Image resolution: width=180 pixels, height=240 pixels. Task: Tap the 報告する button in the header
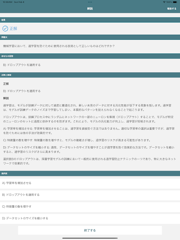(172, 8)
